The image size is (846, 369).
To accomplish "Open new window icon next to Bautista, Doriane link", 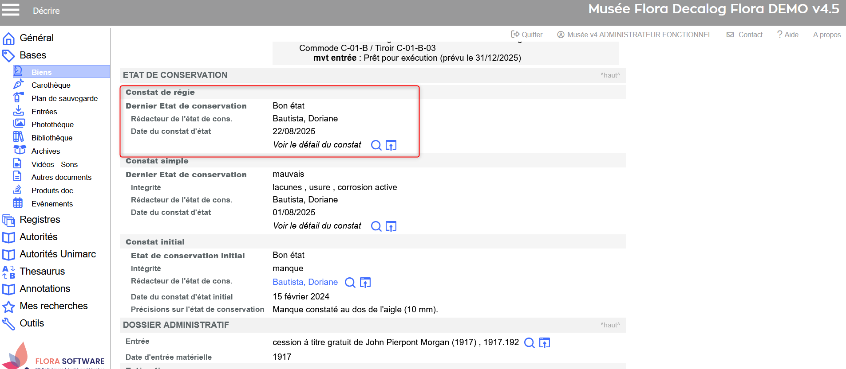I will point(365,283).
